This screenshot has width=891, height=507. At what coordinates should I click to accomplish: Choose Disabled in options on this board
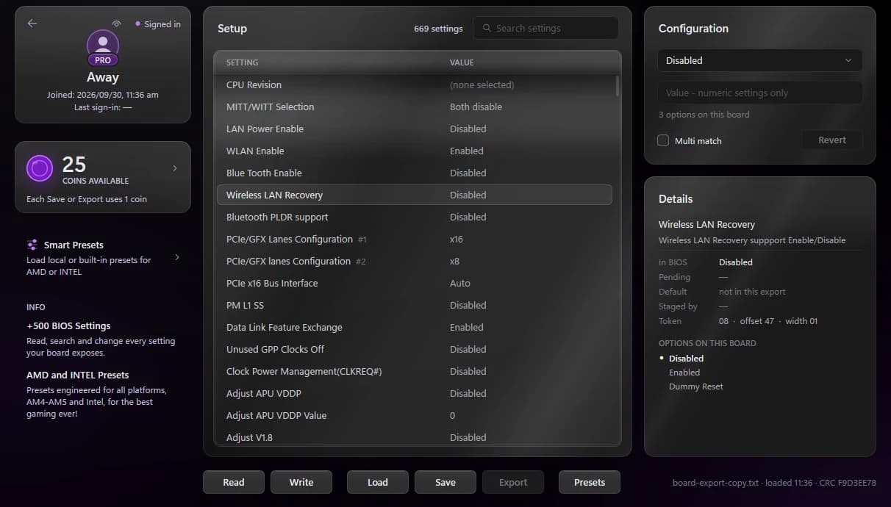[x=686, y=359]
